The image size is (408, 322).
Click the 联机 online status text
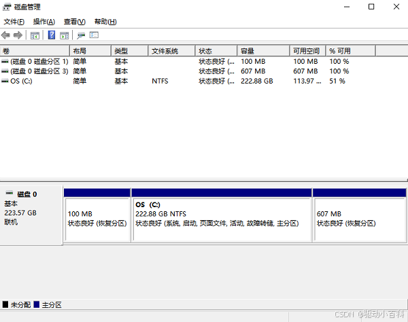point(11,222)
